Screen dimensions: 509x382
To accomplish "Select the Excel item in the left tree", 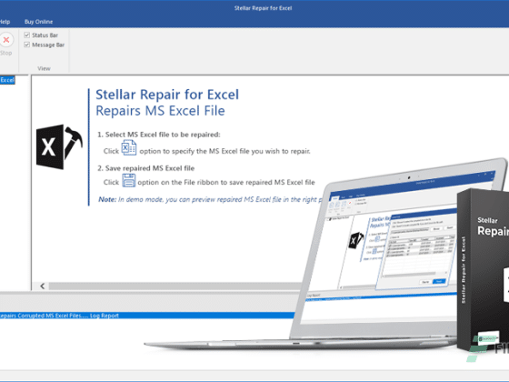I will (7, 80).
